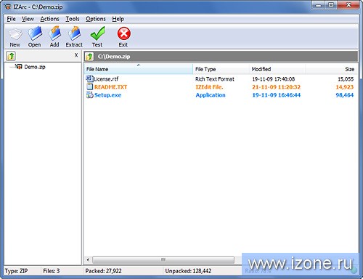Open the Actions menu
The width and height of the screenshot is (363, 279).
pos(49,19)
